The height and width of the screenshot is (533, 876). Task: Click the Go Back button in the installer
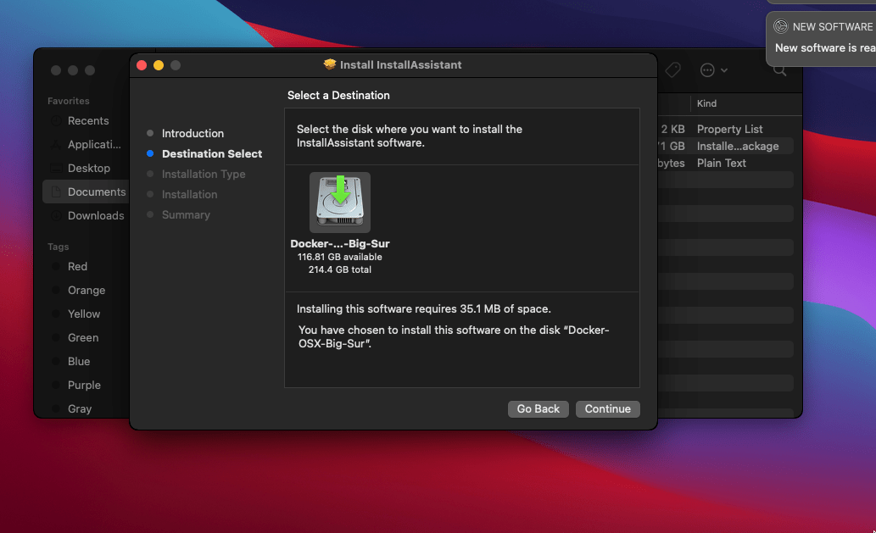[538, 408]
